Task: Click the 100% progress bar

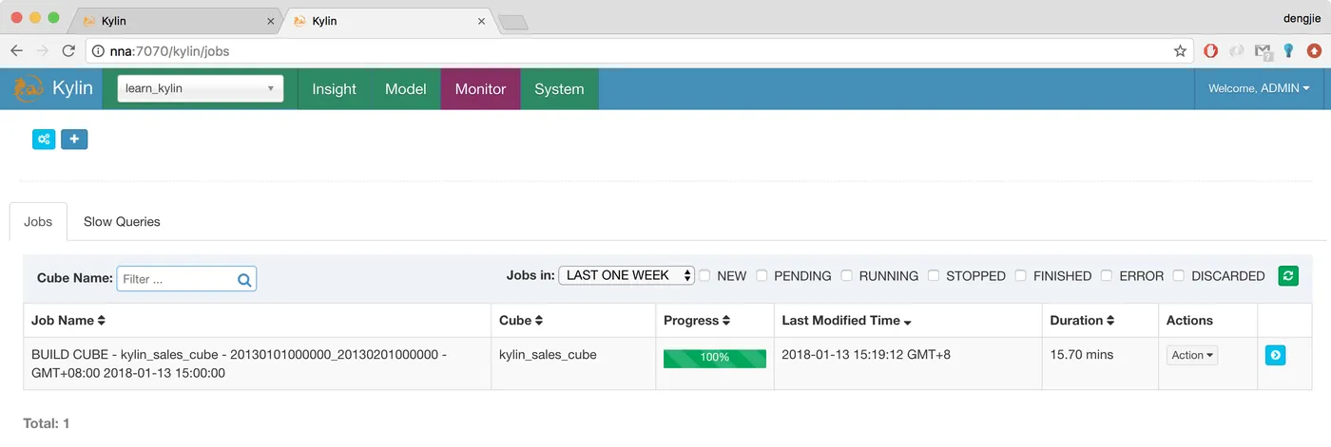Action: tap(715, 358)
